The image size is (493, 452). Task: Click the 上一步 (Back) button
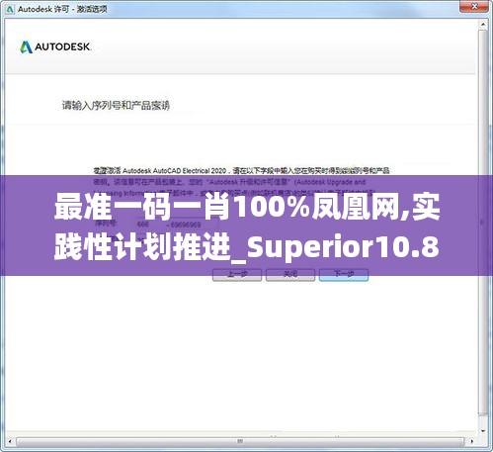237,275
